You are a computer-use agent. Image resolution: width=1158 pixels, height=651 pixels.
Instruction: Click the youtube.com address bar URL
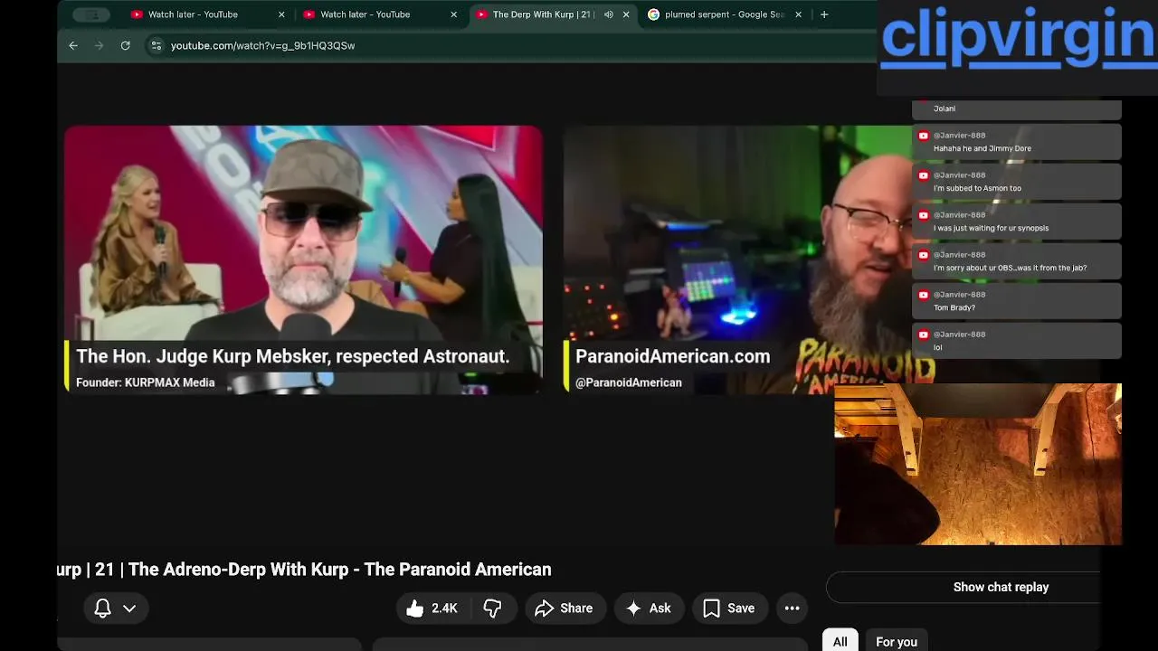pos(262,45)
